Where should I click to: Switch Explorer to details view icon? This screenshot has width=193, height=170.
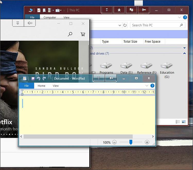(x=178, y=122)
